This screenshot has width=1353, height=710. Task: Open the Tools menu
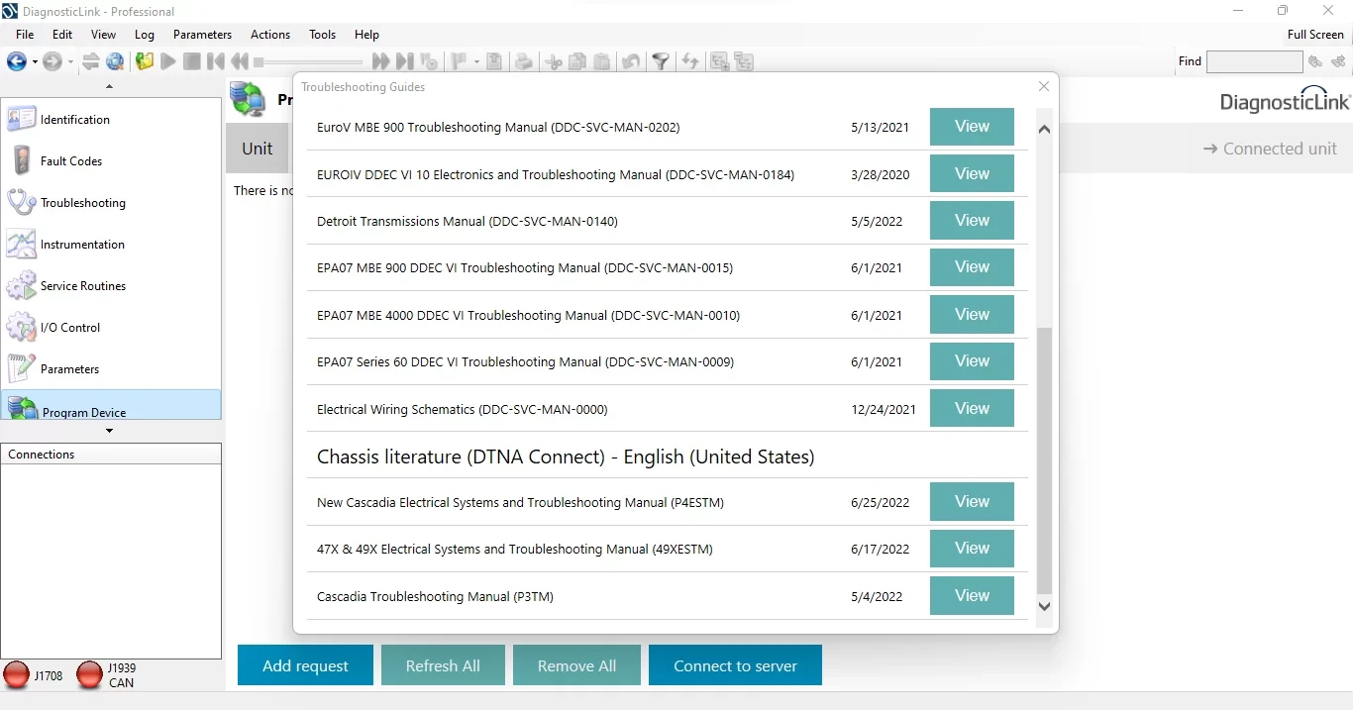pyautogui.click(x=322, y=35)
